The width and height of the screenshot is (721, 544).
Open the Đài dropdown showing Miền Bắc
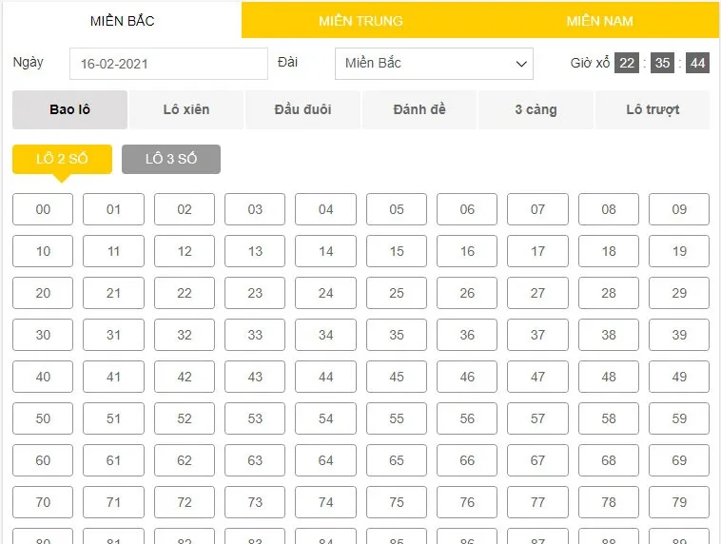point(434,64)
